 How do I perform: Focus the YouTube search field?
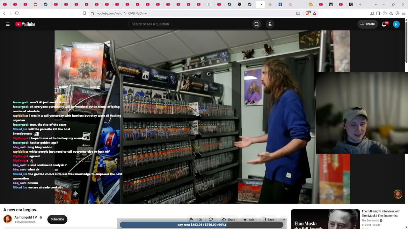tap(190, 24)
